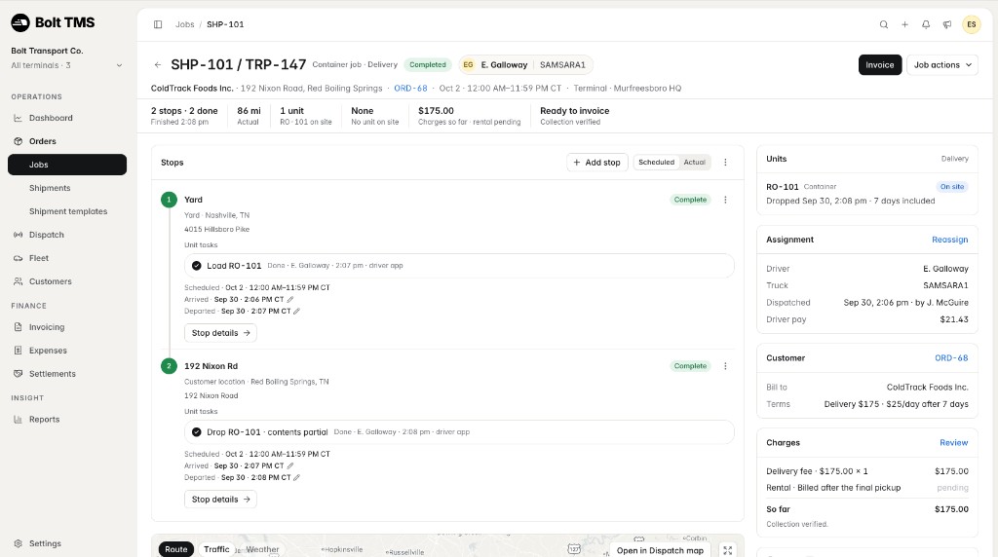The height and width of the screenshot is (557, 998).
Task: Select the Traffic map tab
Action: click(216, 549)
